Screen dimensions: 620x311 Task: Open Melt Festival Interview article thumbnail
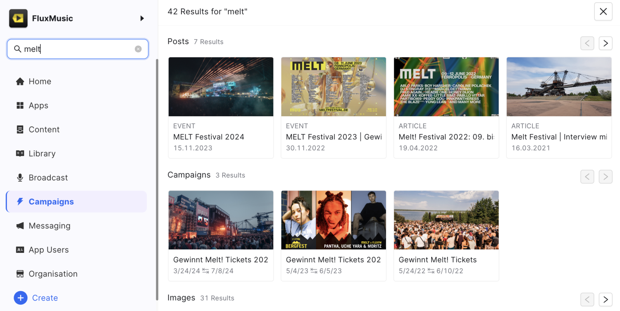[559, 87]
